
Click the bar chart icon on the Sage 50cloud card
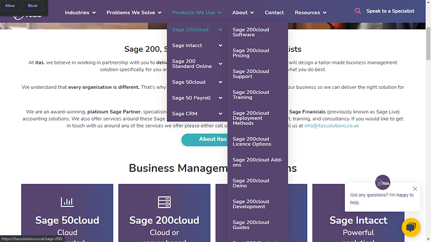coord(67,202)
